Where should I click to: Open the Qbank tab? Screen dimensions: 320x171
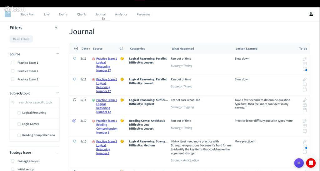point(82,14)
